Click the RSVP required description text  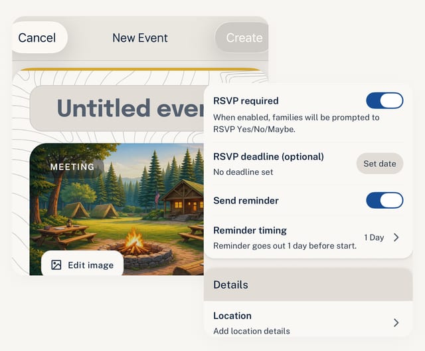pos(296,124)
